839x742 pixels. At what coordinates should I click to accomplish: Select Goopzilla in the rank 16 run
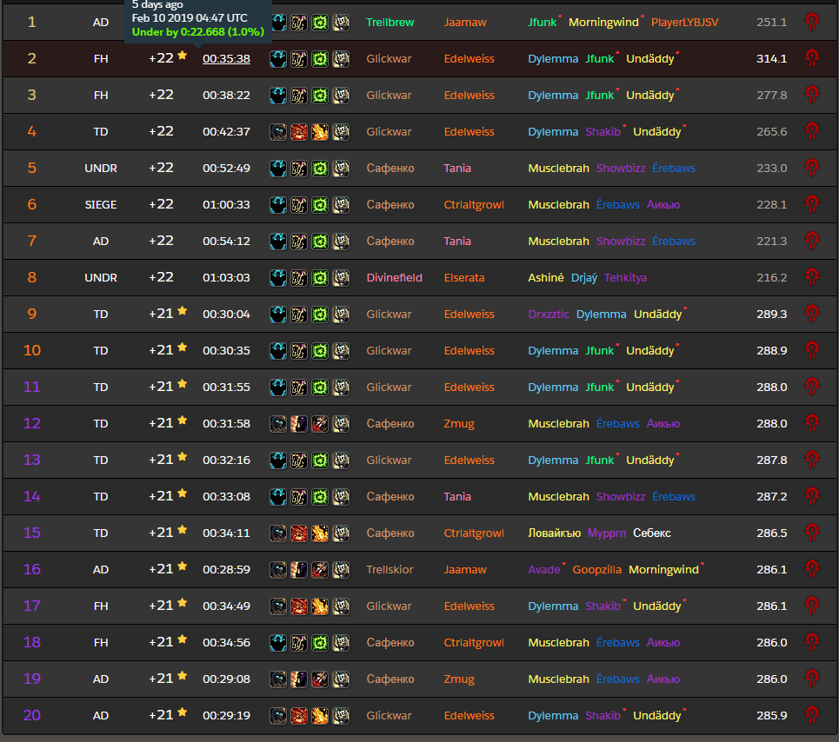tap(596, 569)
